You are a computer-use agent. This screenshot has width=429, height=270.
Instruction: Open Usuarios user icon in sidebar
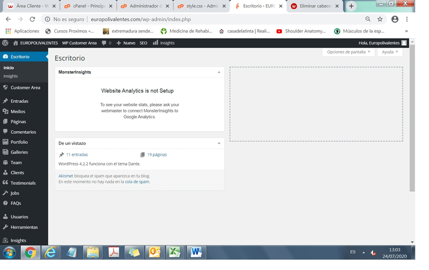(x=5, y=216)
